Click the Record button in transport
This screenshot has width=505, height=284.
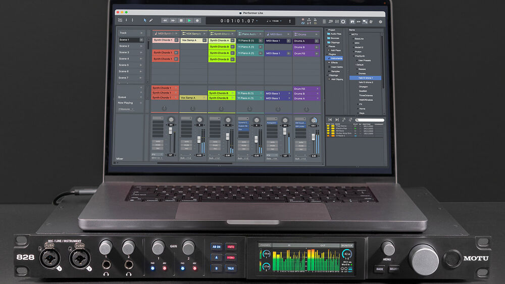coord(197,21)
